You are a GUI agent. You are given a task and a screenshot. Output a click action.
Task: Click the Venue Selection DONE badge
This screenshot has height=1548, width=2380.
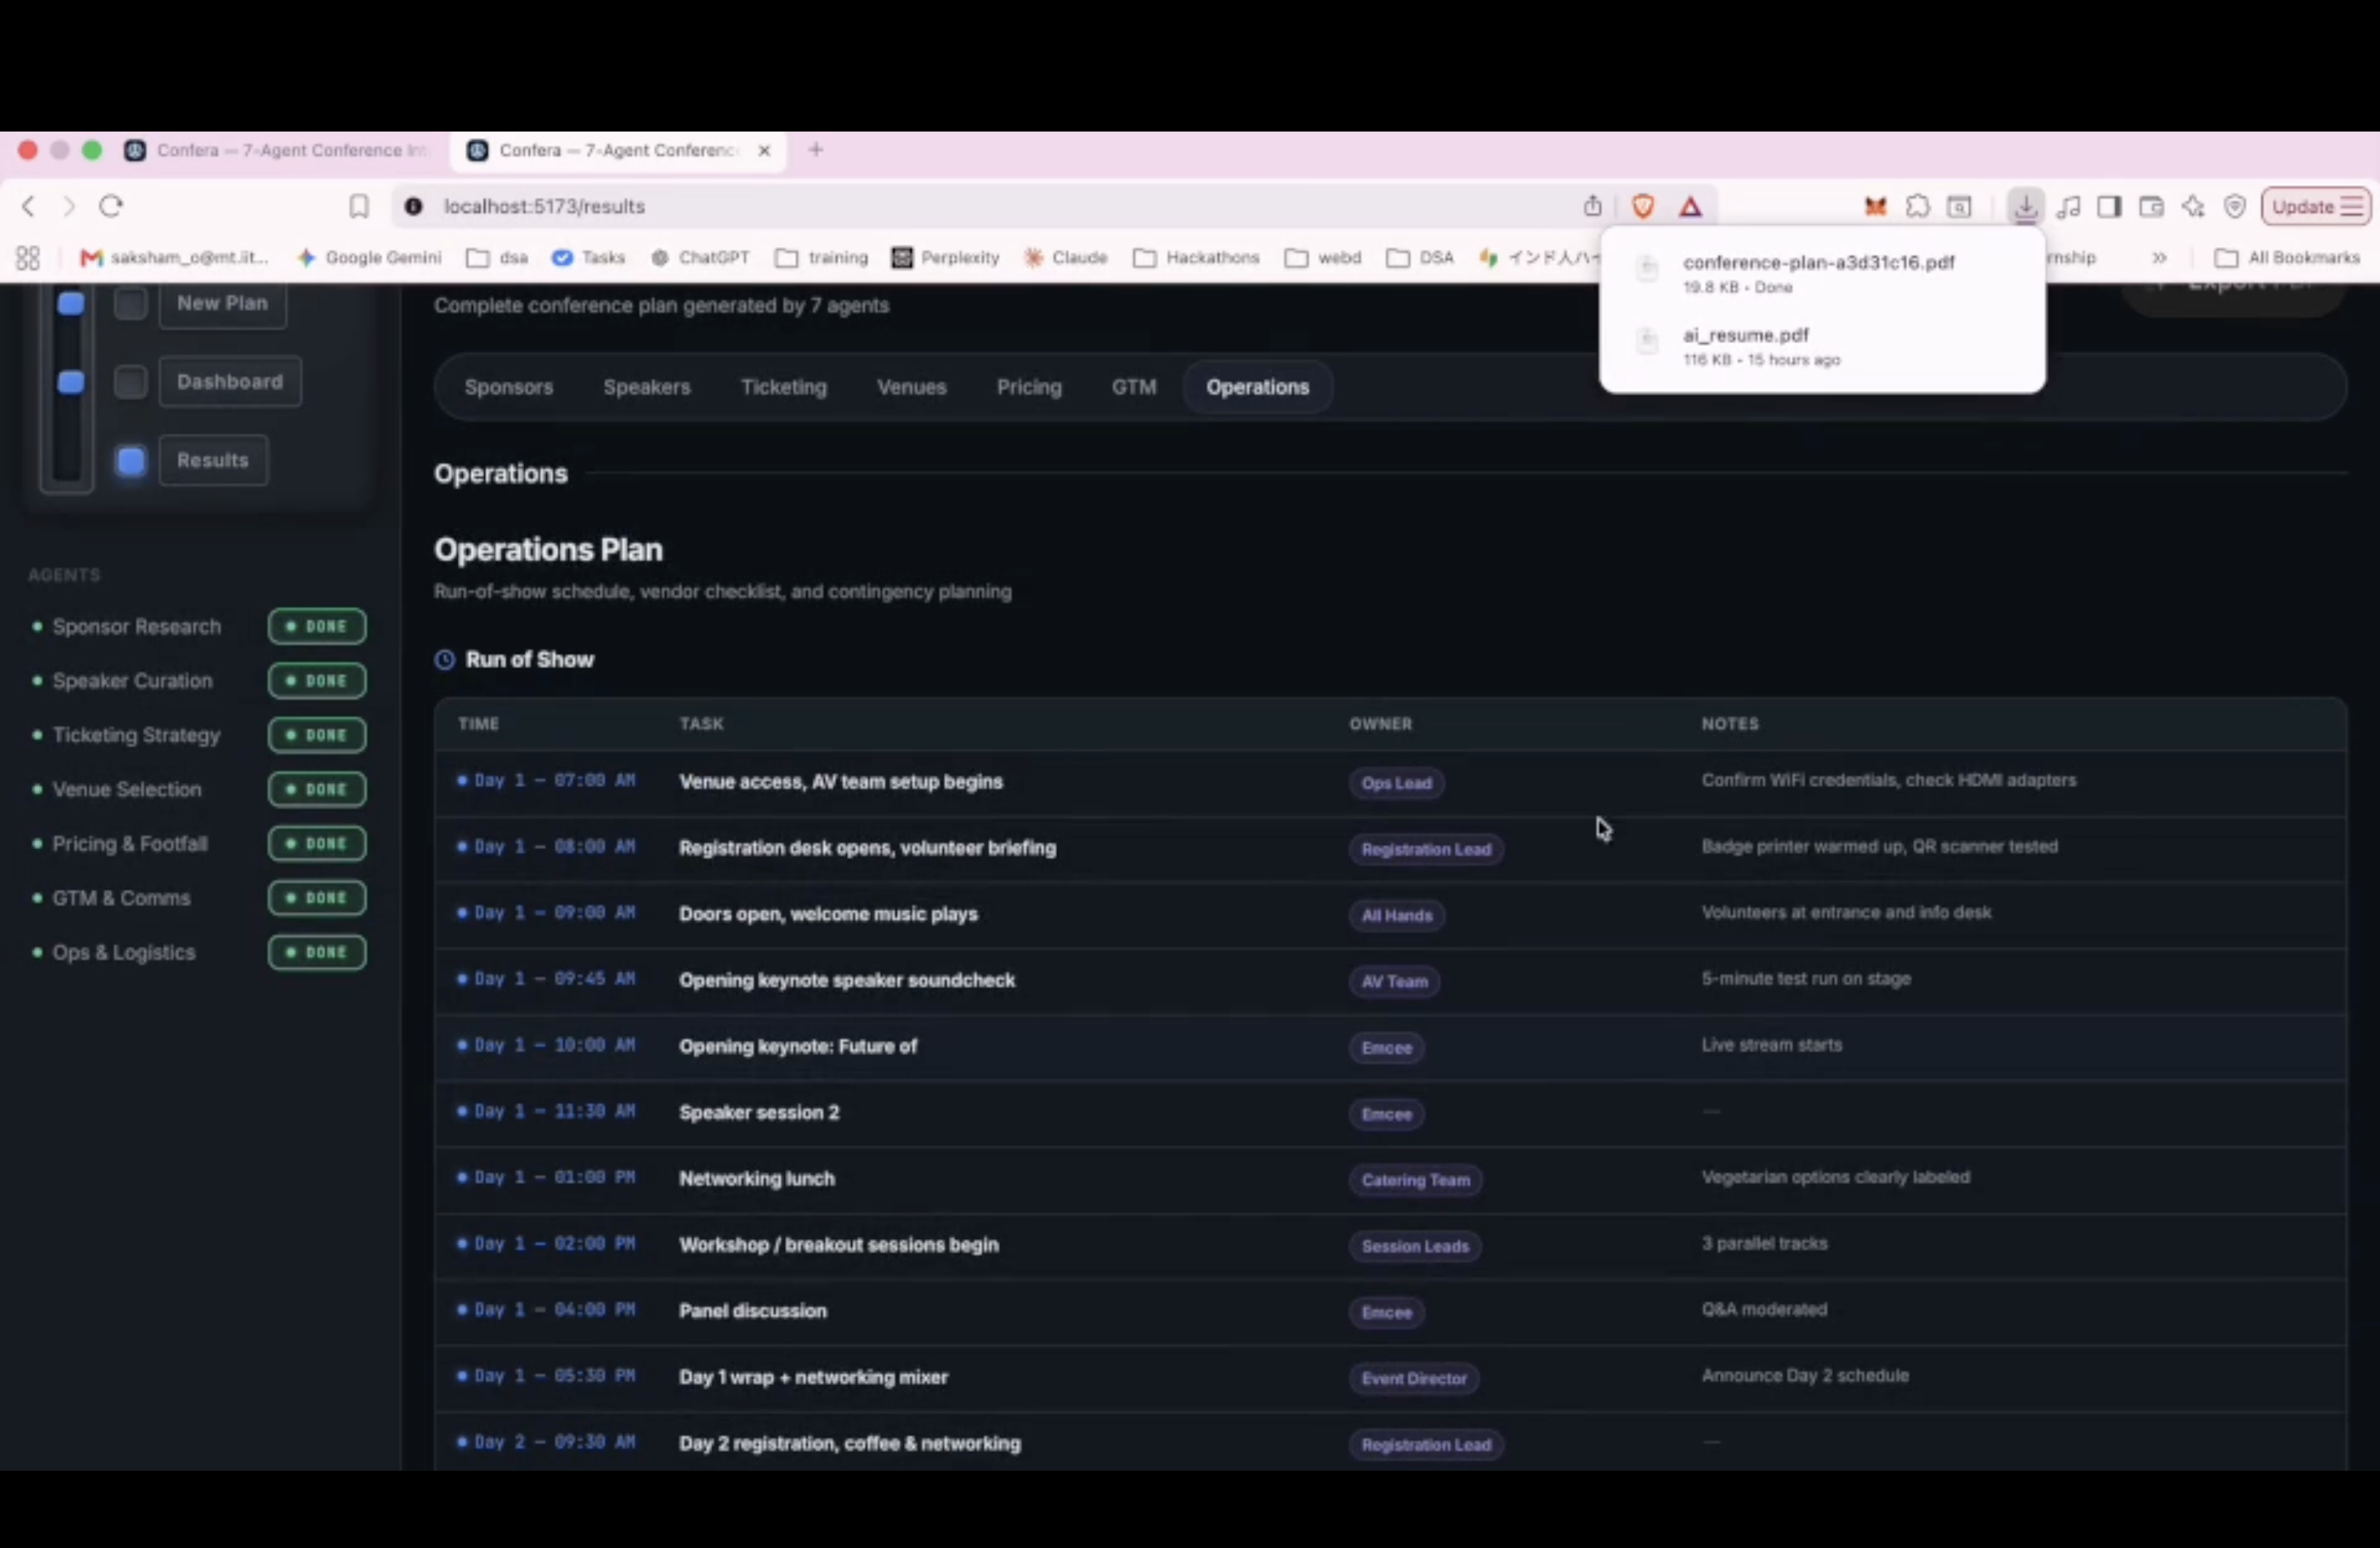pos(317,789)
